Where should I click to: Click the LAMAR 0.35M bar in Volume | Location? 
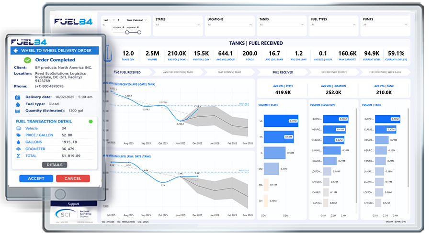332,150
